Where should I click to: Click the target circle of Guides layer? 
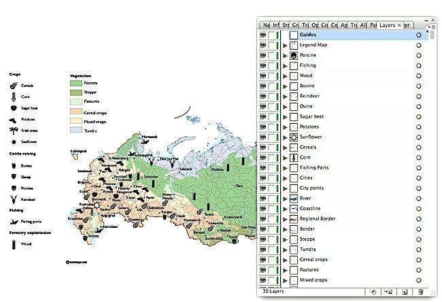click(419, 35)
